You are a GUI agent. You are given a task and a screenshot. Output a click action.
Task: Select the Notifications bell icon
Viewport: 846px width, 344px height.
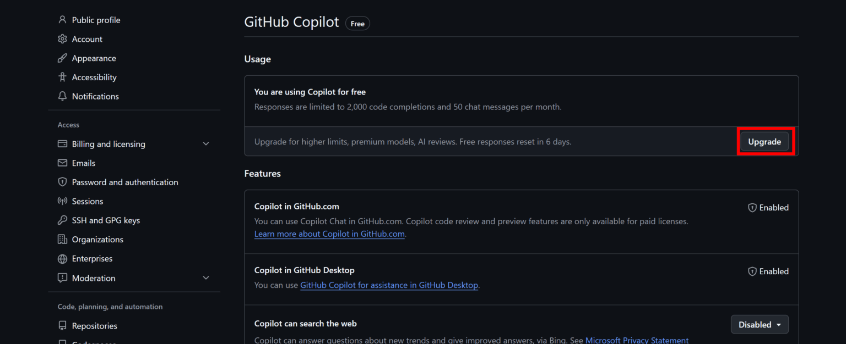(x=62, y=96)
